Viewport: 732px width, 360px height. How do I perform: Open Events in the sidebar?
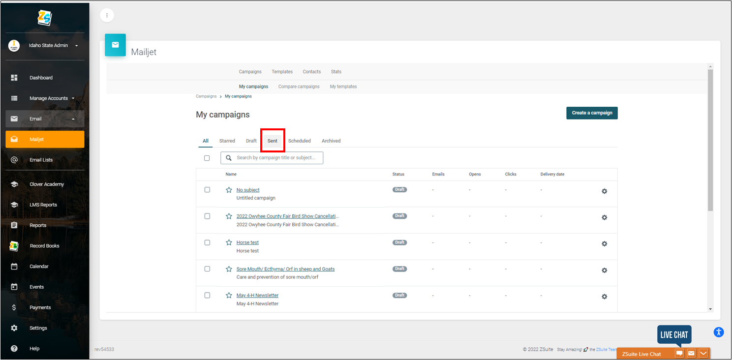coord(36,287)
